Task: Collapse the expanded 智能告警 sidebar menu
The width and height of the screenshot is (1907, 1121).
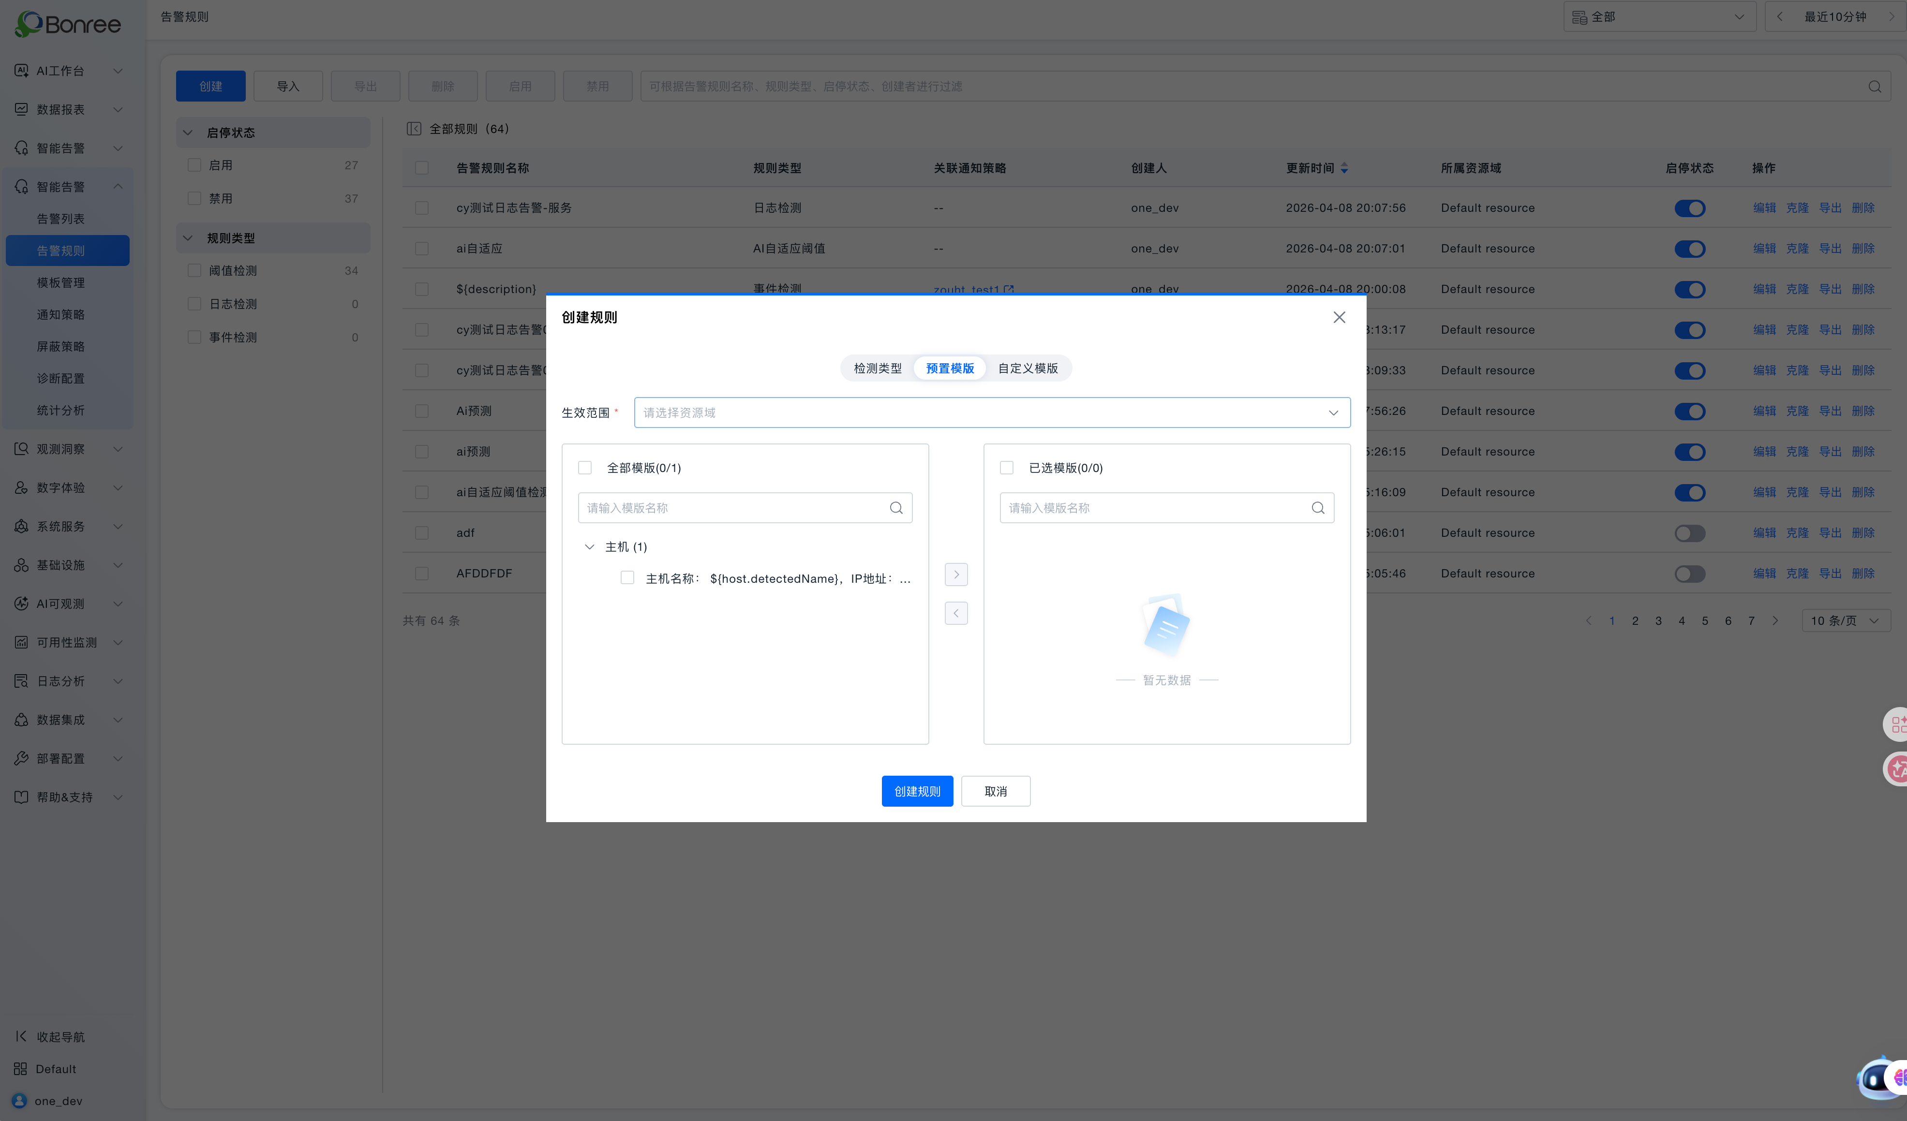Action: [118, 186]
